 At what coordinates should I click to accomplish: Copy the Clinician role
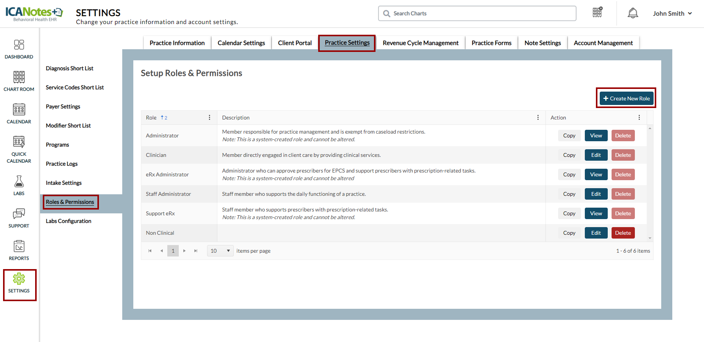(x=569, y=155)
